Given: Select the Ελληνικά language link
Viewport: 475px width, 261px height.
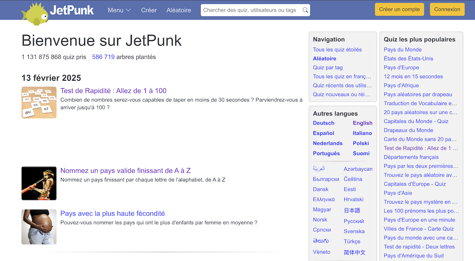Looking at the screenshot, I should click(324, 199).
